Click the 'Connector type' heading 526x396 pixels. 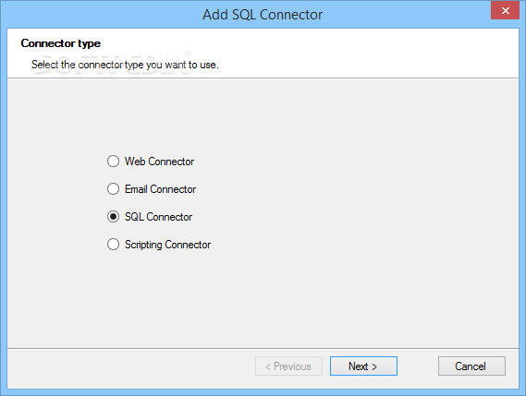coord(61,43)
